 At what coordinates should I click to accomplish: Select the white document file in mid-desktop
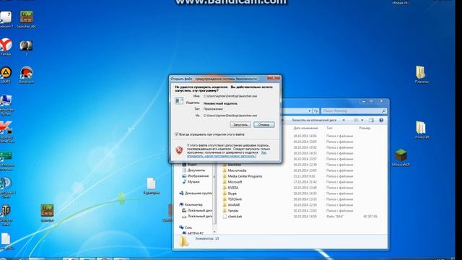tap(152, 186)
